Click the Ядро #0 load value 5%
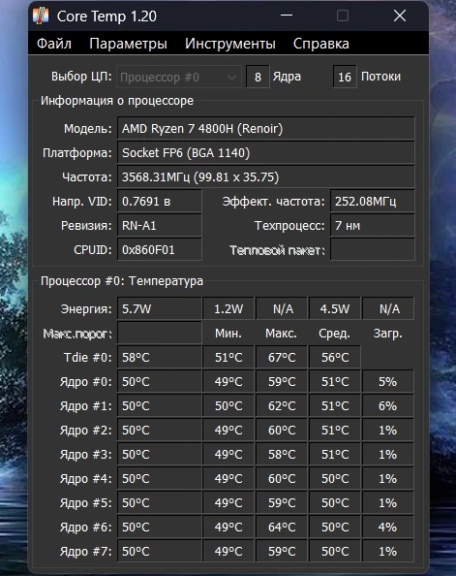The height and width of the screenshot is (576, 456). click(388, 381)
